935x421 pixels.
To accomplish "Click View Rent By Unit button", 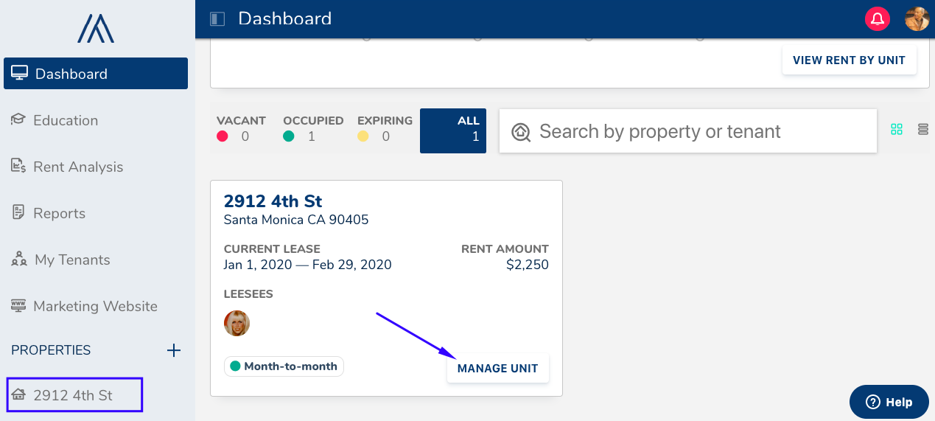I will click(x=849, y=60).
